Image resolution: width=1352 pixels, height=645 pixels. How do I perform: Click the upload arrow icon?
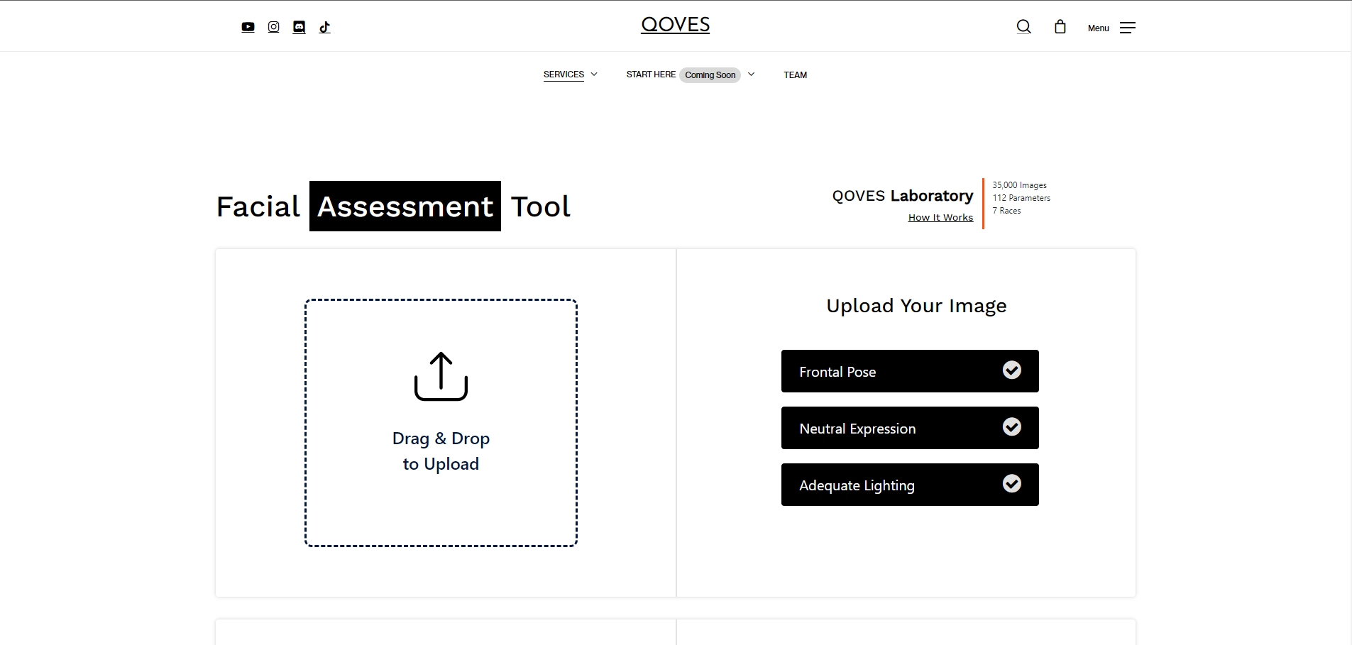(x=441, y=376)
